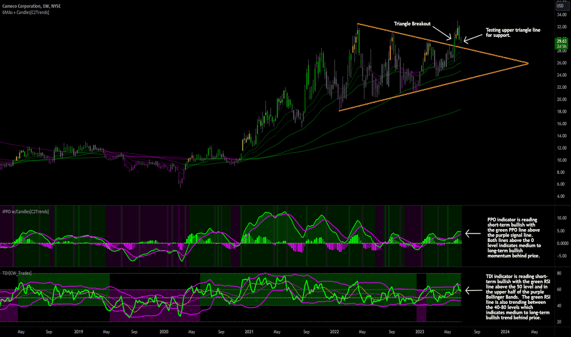Select the PPO w/Candles[C2Trends] indicator legend
571x337 pixels.
pos(26,211)
